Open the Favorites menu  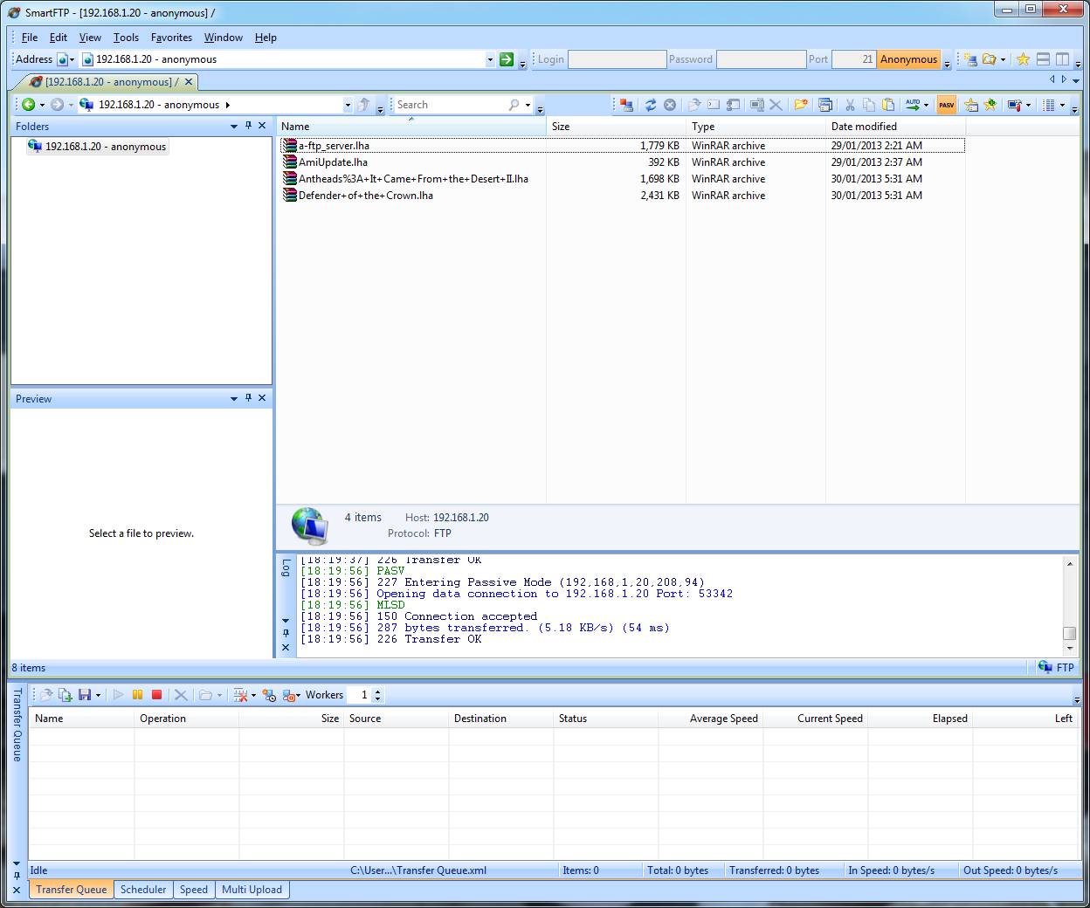pos(171,38)
